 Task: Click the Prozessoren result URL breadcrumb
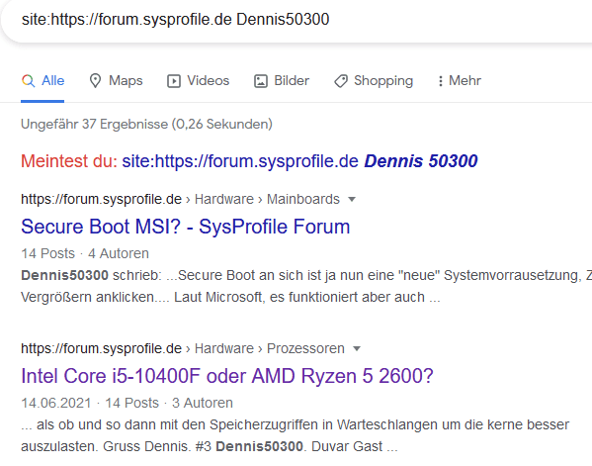[x=183, y=348]
